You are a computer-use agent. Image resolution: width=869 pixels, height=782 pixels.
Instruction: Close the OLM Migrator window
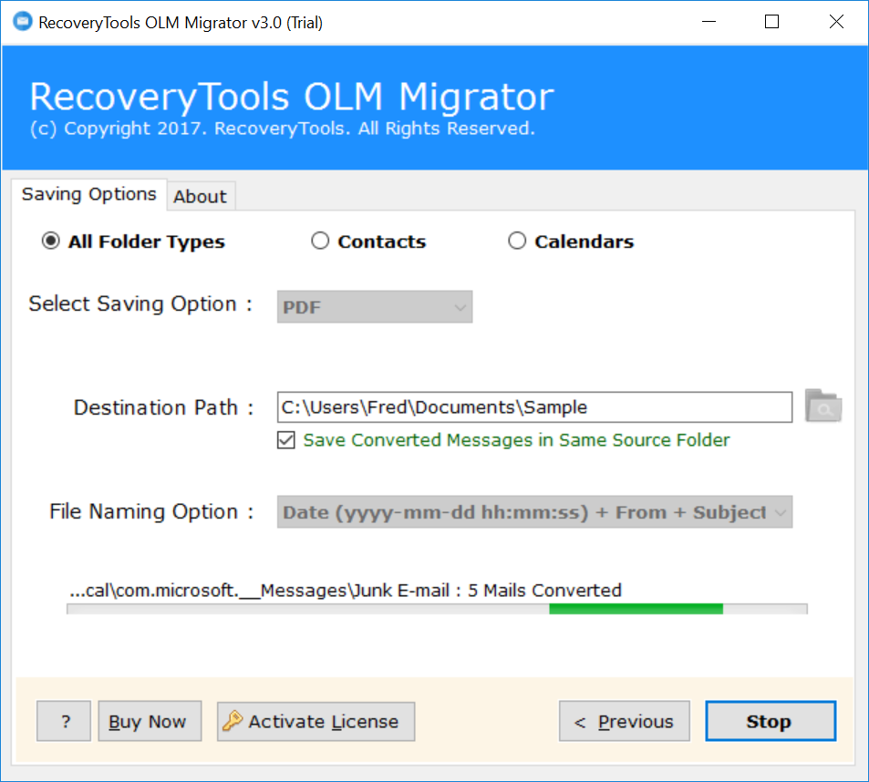[x=836, y=22]
